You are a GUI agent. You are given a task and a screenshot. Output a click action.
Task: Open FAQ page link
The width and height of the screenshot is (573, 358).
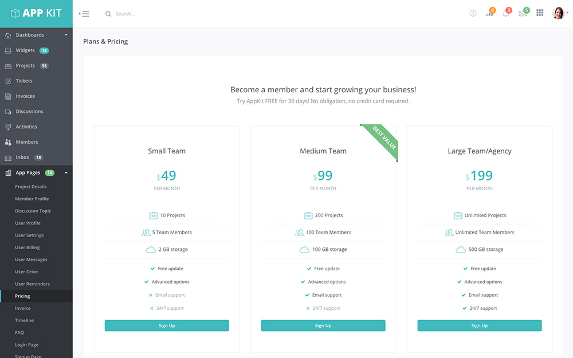point(19,333)
